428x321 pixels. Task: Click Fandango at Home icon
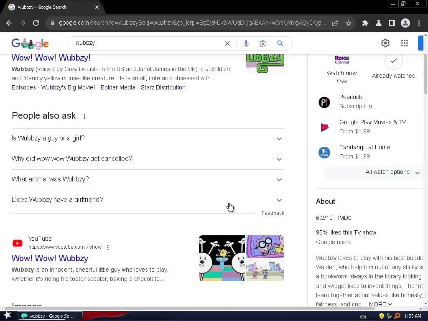point(324,152)
